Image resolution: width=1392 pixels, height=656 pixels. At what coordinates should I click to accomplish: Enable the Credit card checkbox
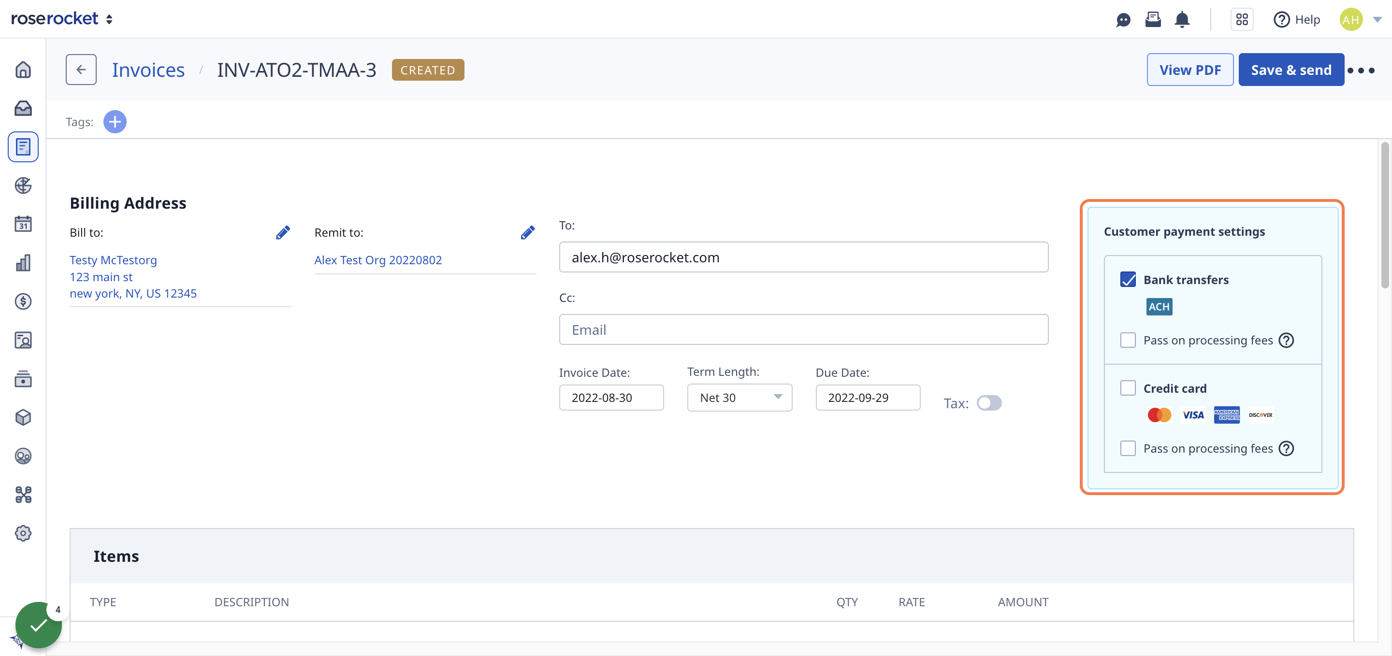click(x=1128, y=388)
